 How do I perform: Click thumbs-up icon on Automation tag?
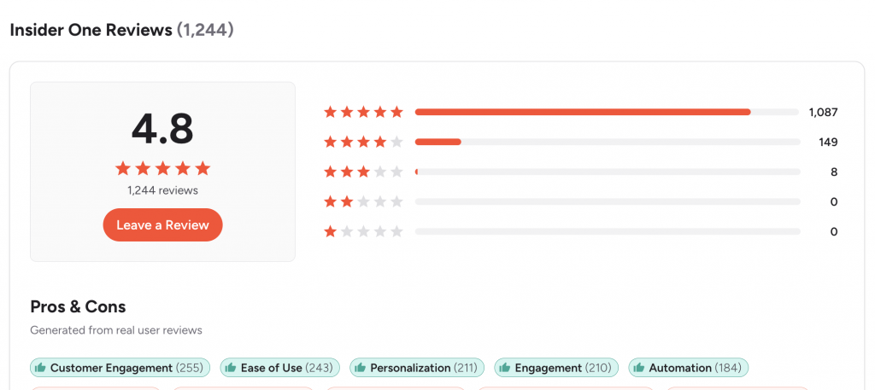click(639, 368)
